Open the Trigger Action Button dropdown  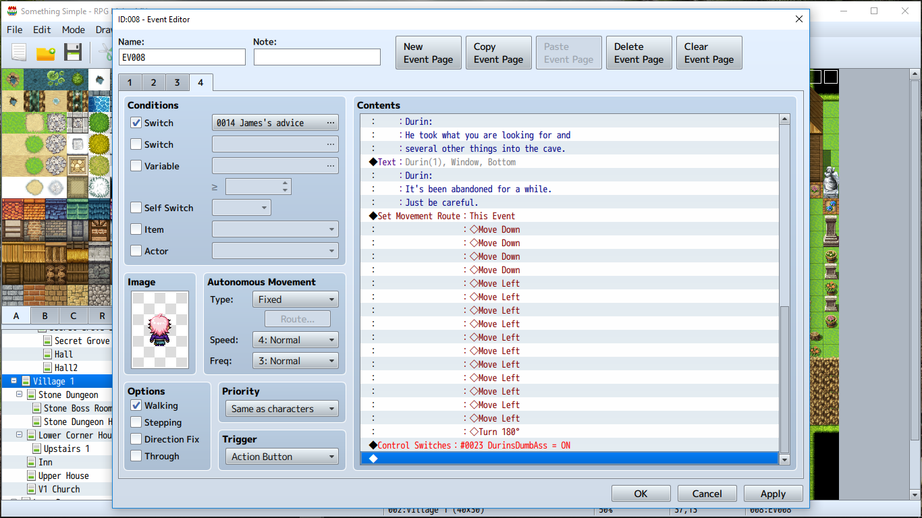pyautogui.click(x=282, y=457)
